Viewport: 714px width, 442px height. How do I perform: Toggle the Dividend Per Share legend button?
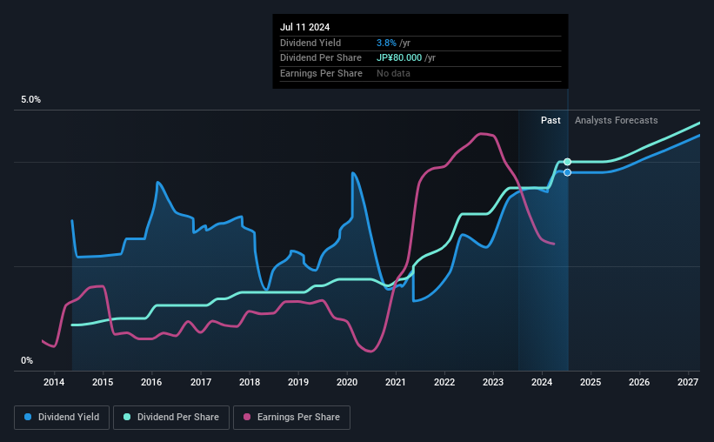pyautogui.click(x=171, y=418)
